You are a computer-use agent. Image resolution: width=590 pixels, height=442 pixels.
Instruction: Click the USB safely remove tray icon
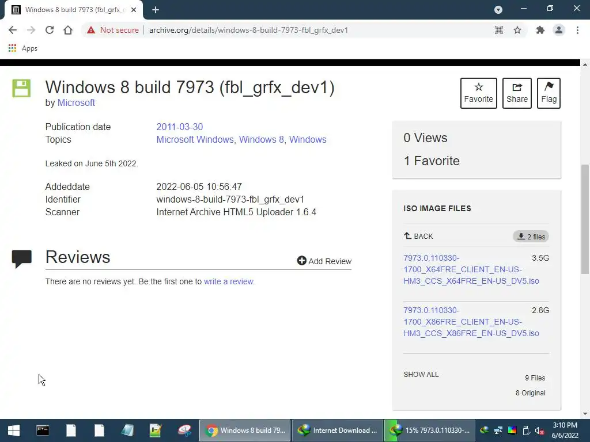(x=526, y=430)
